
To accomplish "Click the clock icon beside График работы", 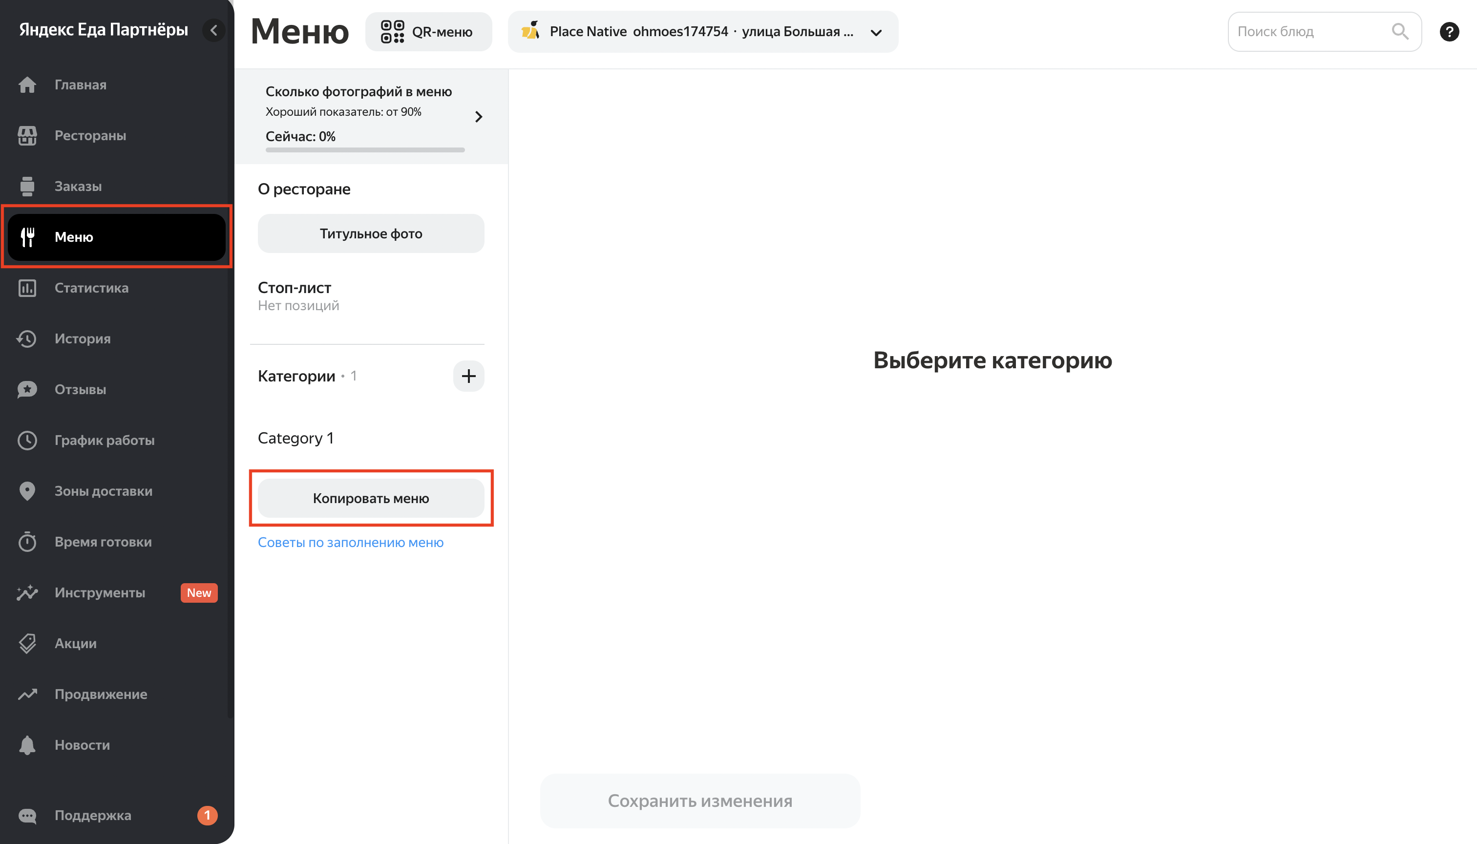I will coord(27,441).
